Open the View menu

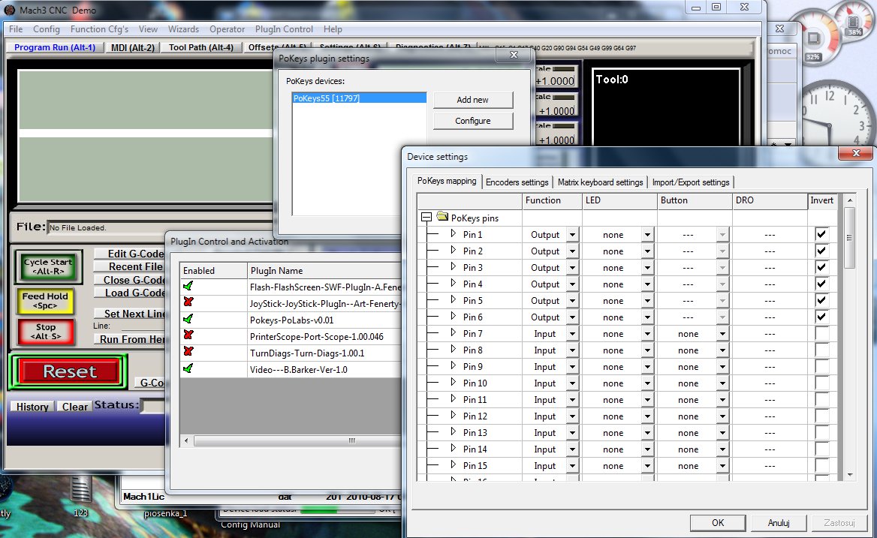(x=148, y=29)
